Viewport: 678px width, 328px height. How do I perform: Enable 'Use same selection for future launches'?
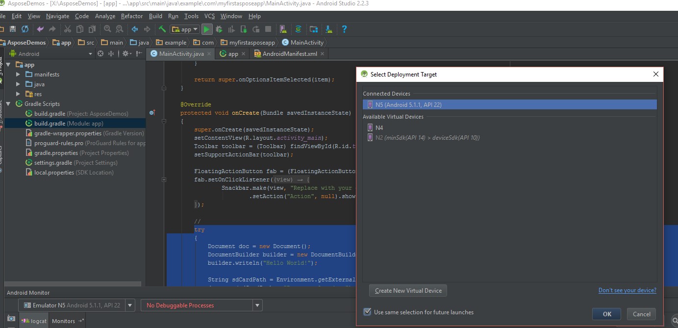[367, 312]
